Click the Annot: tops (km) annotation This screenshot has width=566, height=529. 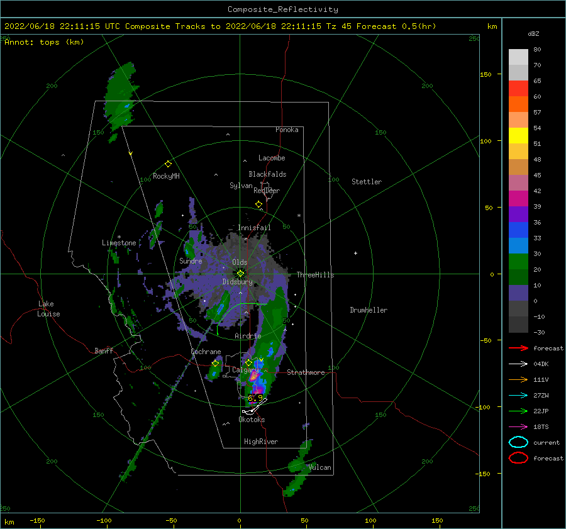(x=44, y=42)
